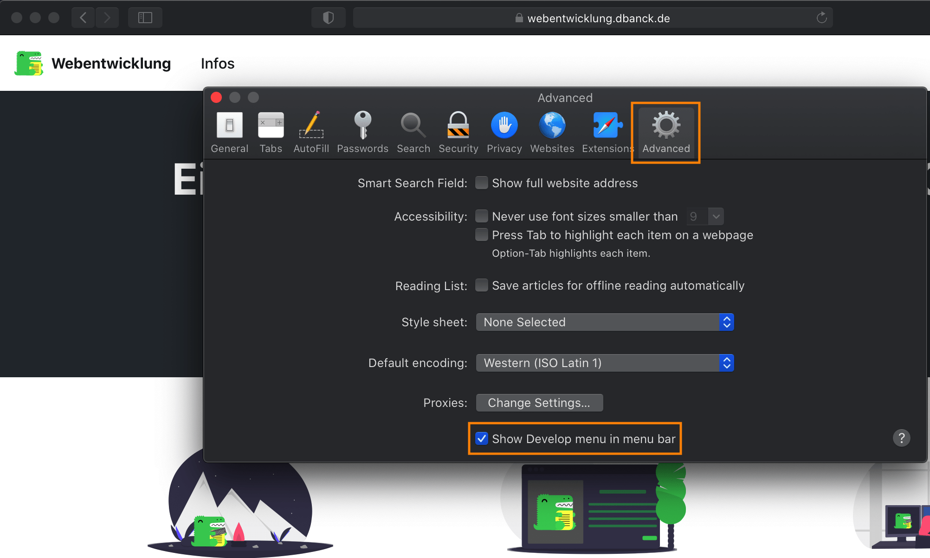The image size is (930, 558).
Task: Uncheck Show Develop menu in menu bar
Action: click(x=482, y=438)
